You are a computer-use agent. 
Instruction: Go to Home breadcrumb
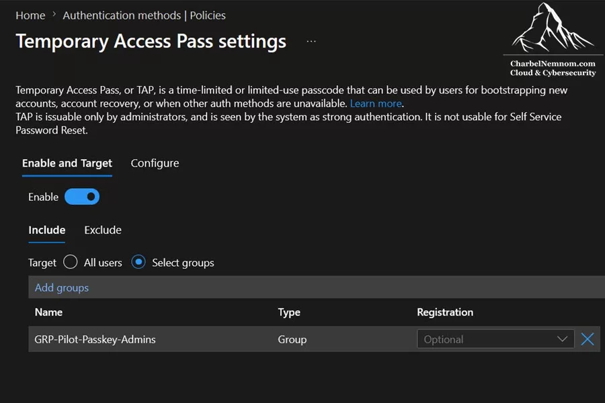click(30, 15)
